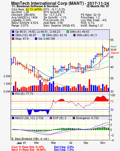Click the magenta EXP (9) legend swatch
Screen dimensions: 120x151
tap(51, 118)
